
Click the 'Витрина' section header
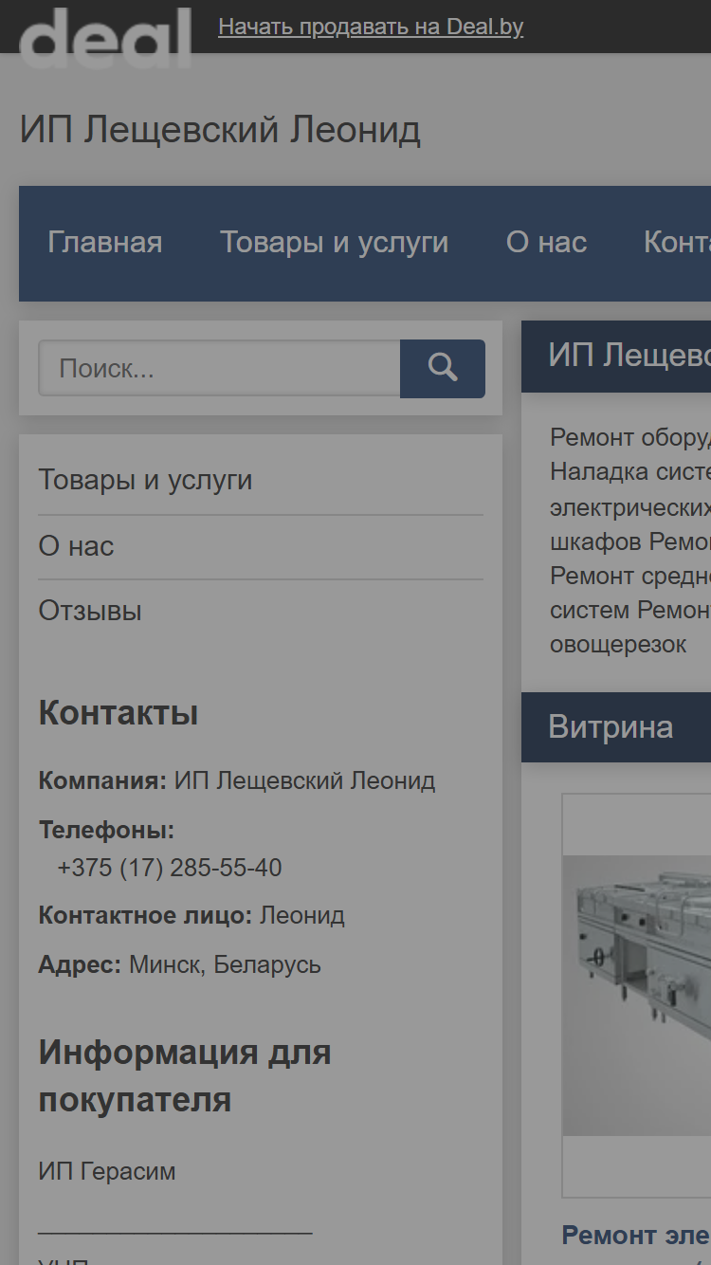coord(616,727)
